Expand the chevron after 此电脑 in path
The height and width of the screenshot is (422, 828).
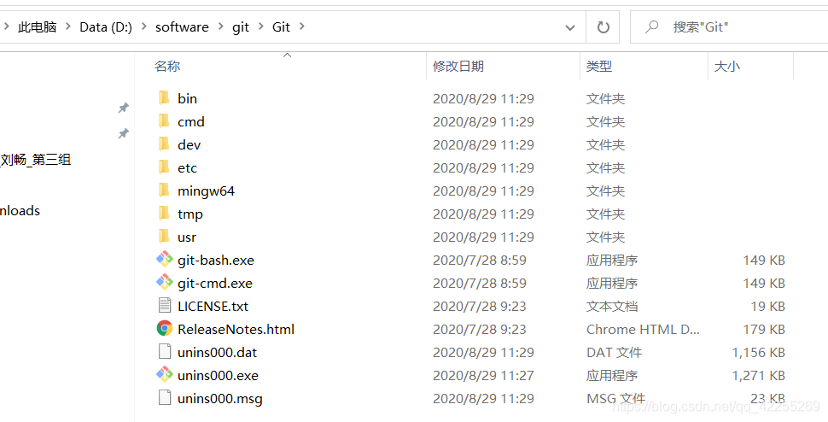coord(67,26)
